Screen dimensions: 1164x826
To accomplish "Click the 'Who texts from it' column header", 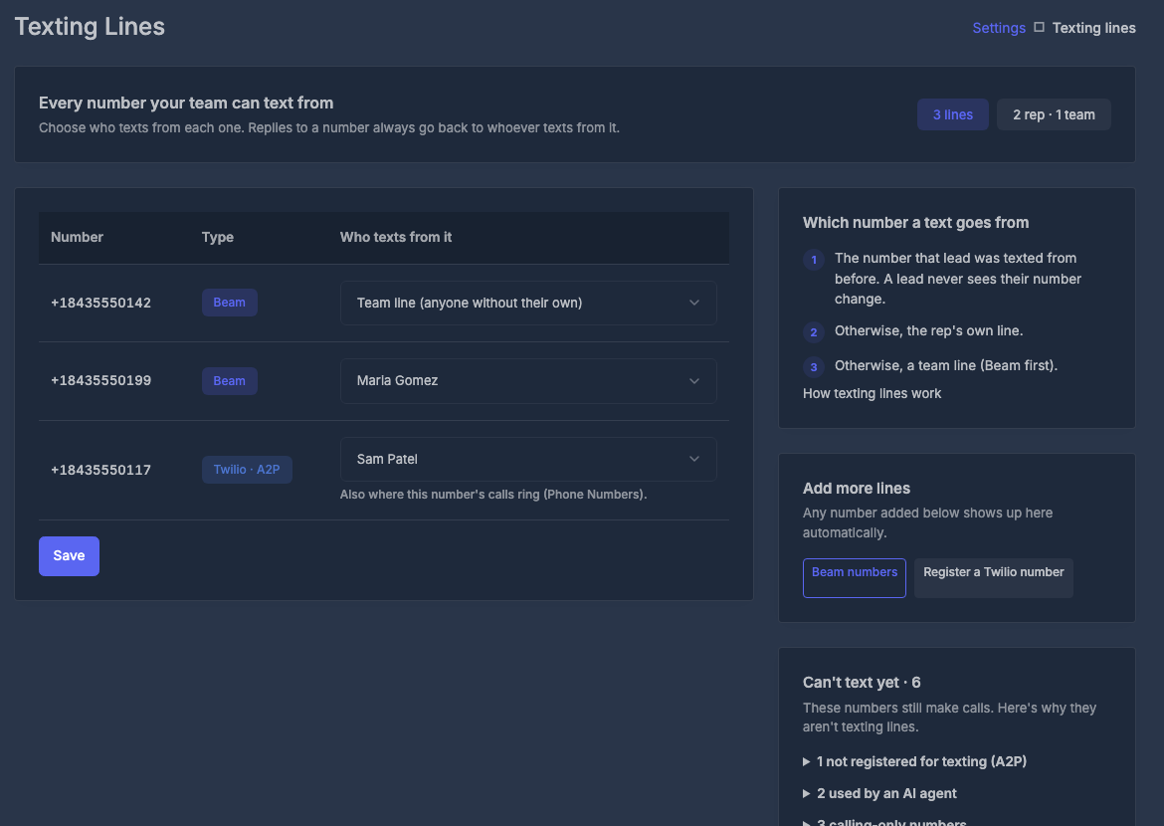I will 396,237.
